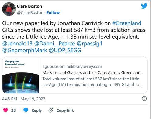Like the tweet with heart icon
The height and width of the screenshot is (119, 152).
(5, 110)
